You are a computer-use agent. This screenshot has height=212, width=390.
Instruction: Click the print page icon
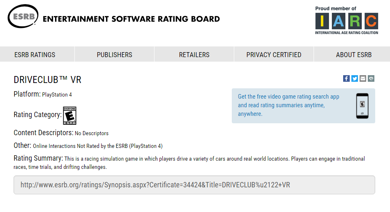tap(371, 78)
